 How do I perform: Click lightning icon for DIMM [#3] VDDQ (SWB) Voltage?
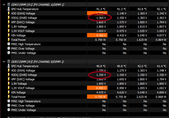[9, 75]
